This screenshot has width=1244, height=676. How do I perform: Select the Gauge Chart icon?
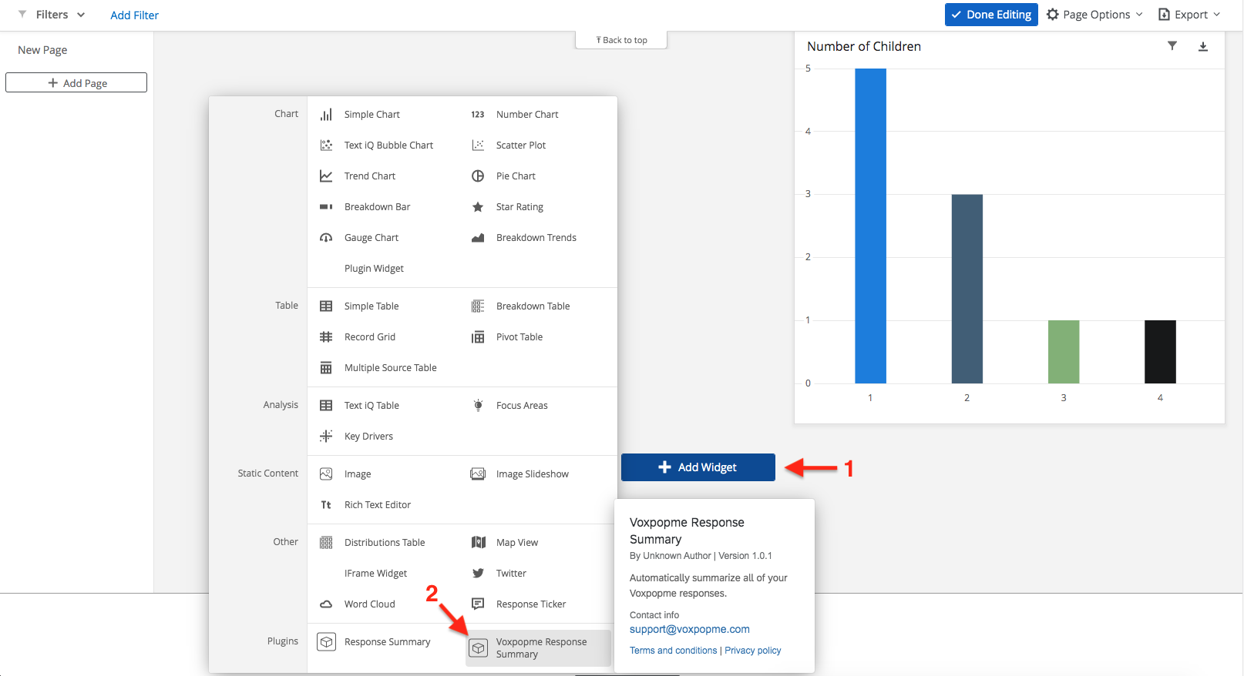click(326, 238)
